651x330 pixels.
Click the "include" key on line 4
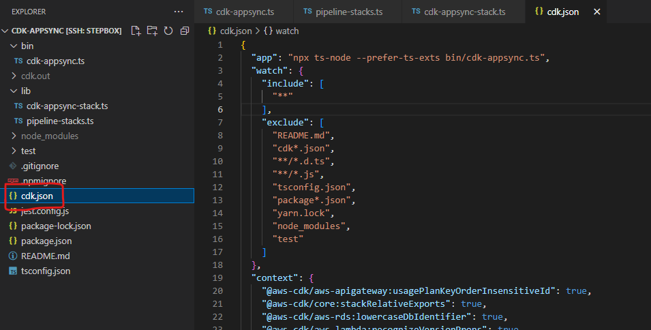285,83
